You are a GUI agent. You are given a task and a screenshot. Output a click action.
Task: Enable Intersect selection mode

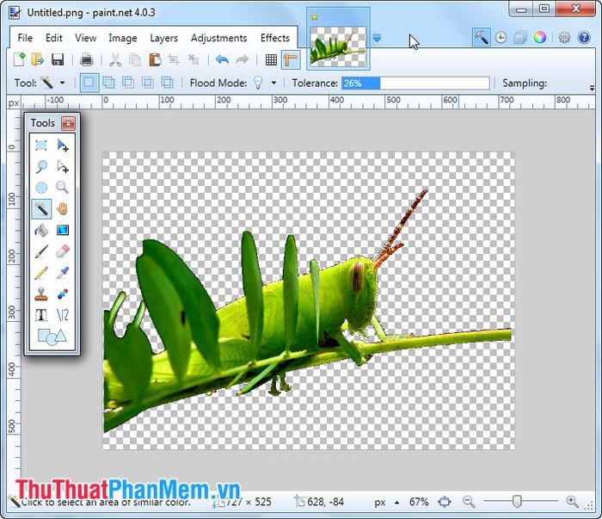tap(148, 83)
